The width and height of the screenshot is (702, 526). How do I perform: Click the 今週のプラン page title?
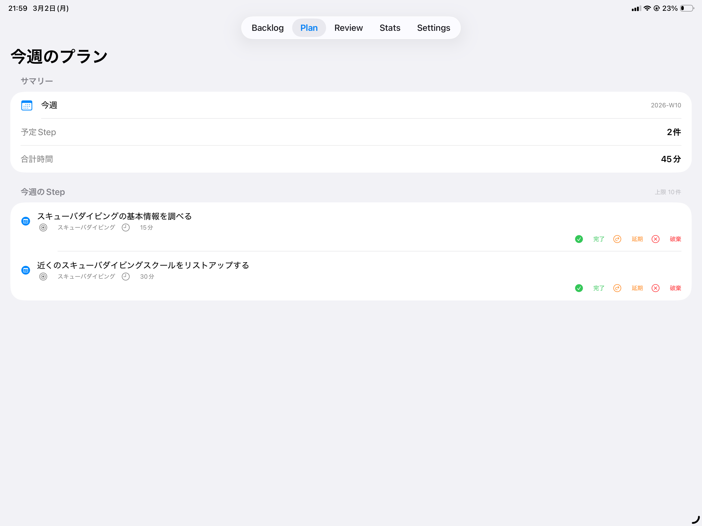pyautogui.click(x=59, y=57)
